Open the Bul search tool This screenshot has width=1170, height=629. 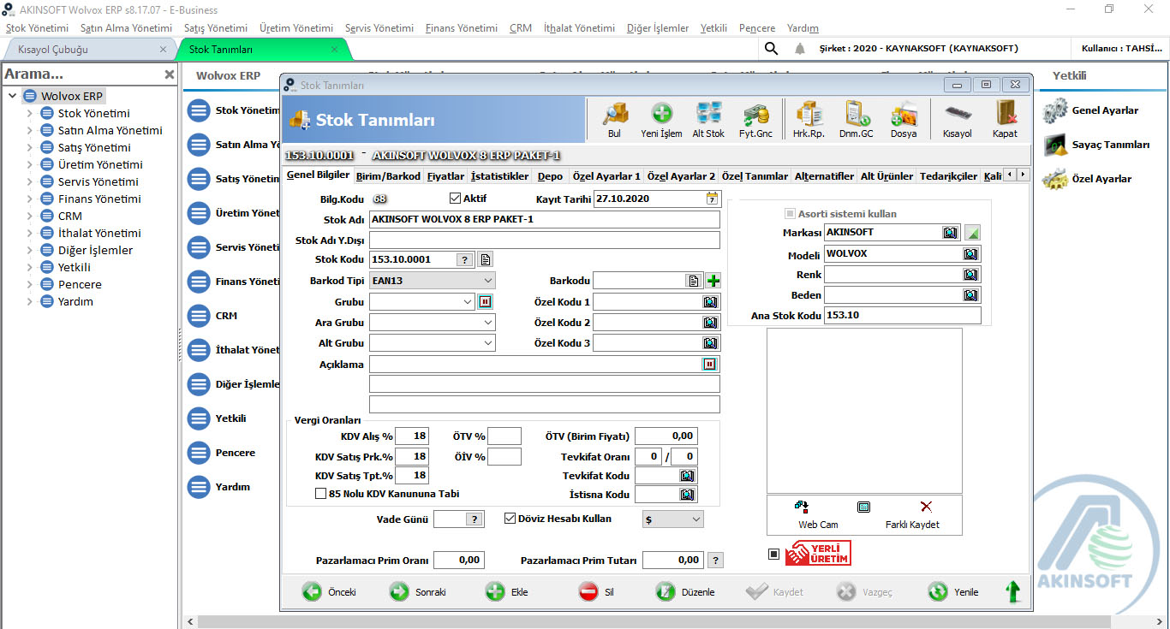[615, 119]
